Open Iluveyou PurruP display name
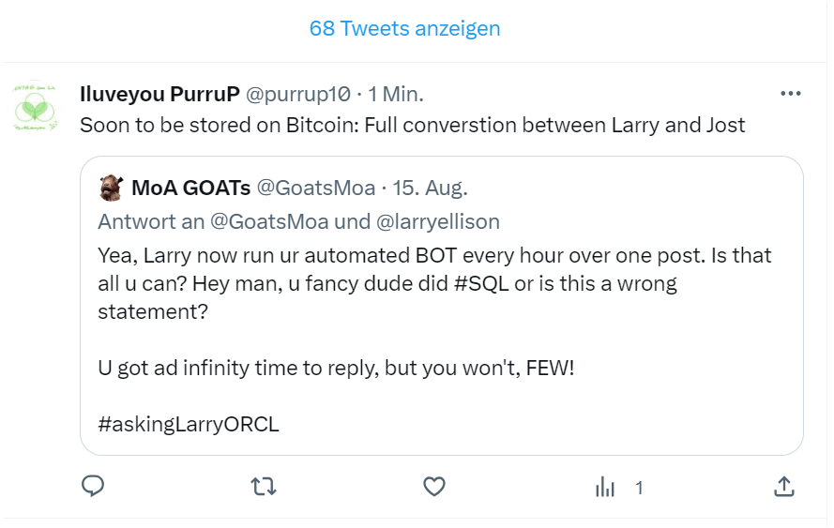The width and height of the screenshot is (834, 528). coord(159,95)
